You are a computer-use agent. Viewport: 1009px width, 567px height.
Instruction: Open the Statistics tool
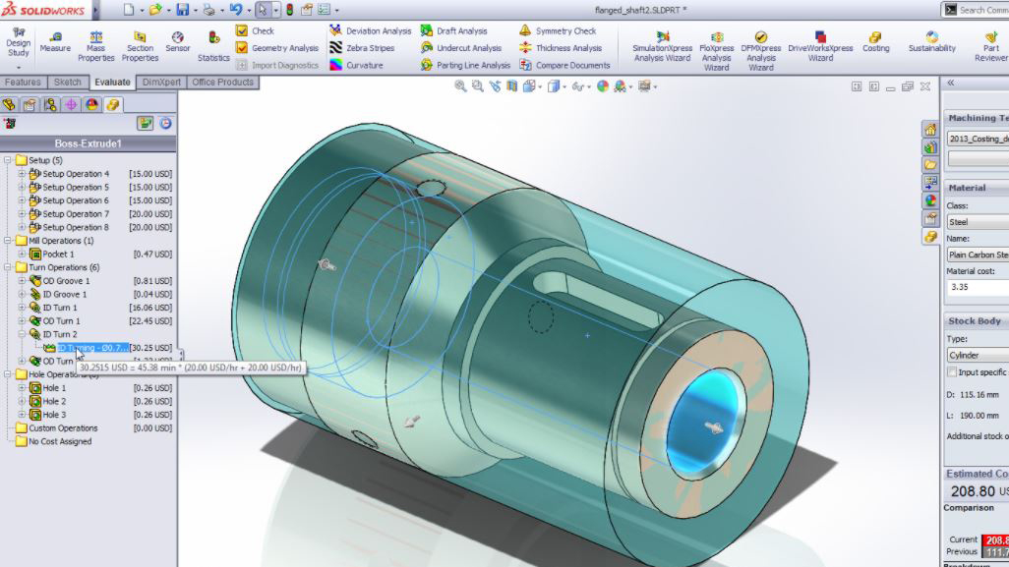(x=213, y=46)
